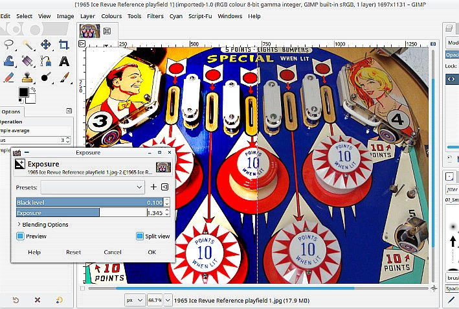Click Radius spinner arrows in Tool Options
Viewport: 459px width, 309px height.
tap(68, 140)
